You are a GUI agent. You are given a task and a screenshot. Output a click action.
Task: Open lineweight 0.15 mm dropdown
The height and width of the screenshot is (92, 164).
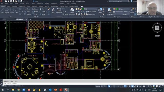coord(122,11)
